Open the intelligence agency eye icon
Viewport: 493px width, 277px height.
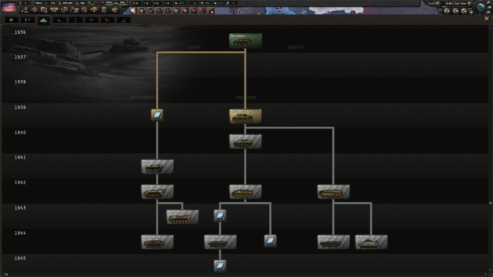pos(34,10)
